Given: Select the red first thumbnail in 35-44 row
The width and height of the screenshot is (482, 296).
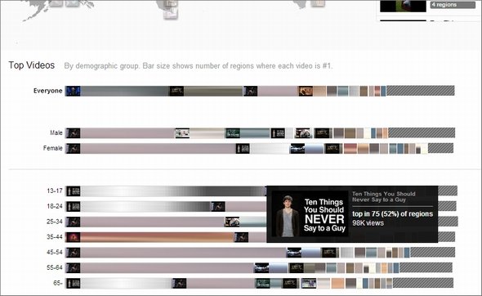Looking at the screenshot, I should coord(74,237).
